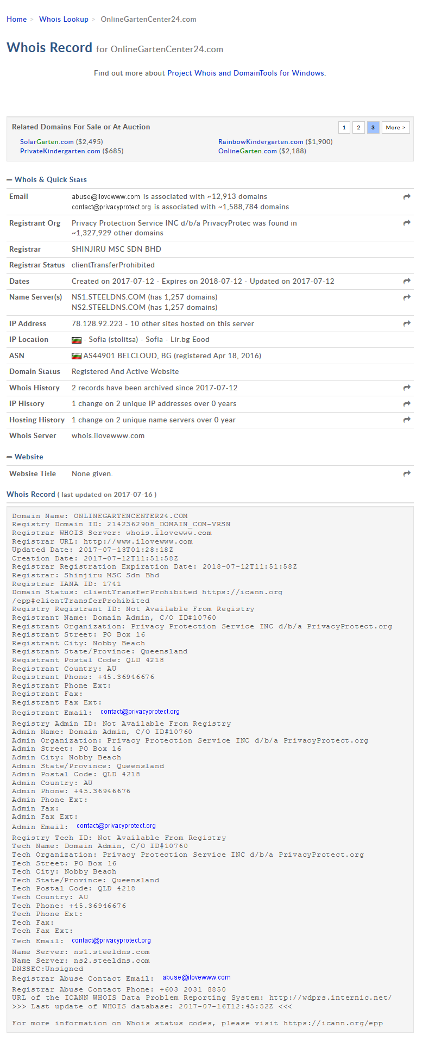Click the Domain Name line in raw record

(100, 516)
